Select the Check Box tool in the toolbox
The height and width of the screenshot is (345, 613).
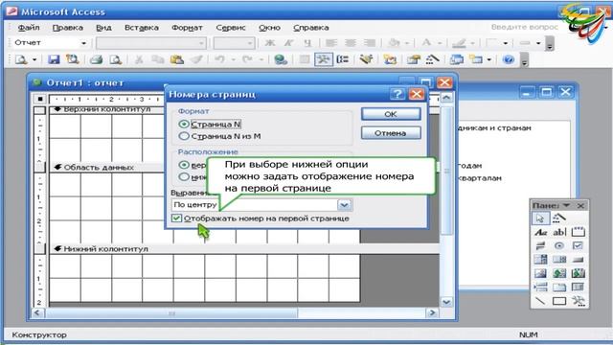pyautogui.click(x=579, y=245)
